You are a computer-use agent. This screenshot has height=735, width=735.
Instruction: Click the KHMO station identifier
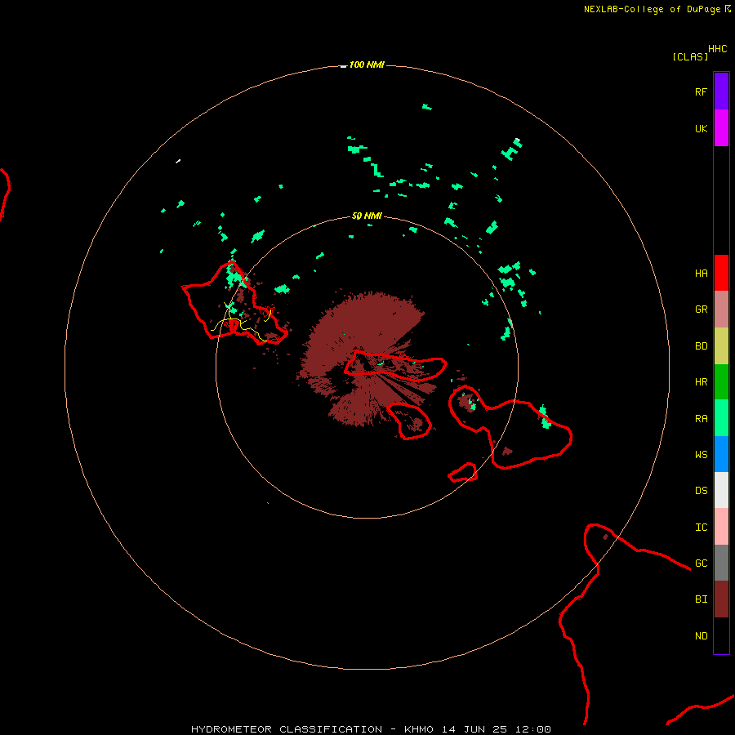(419, 729)
